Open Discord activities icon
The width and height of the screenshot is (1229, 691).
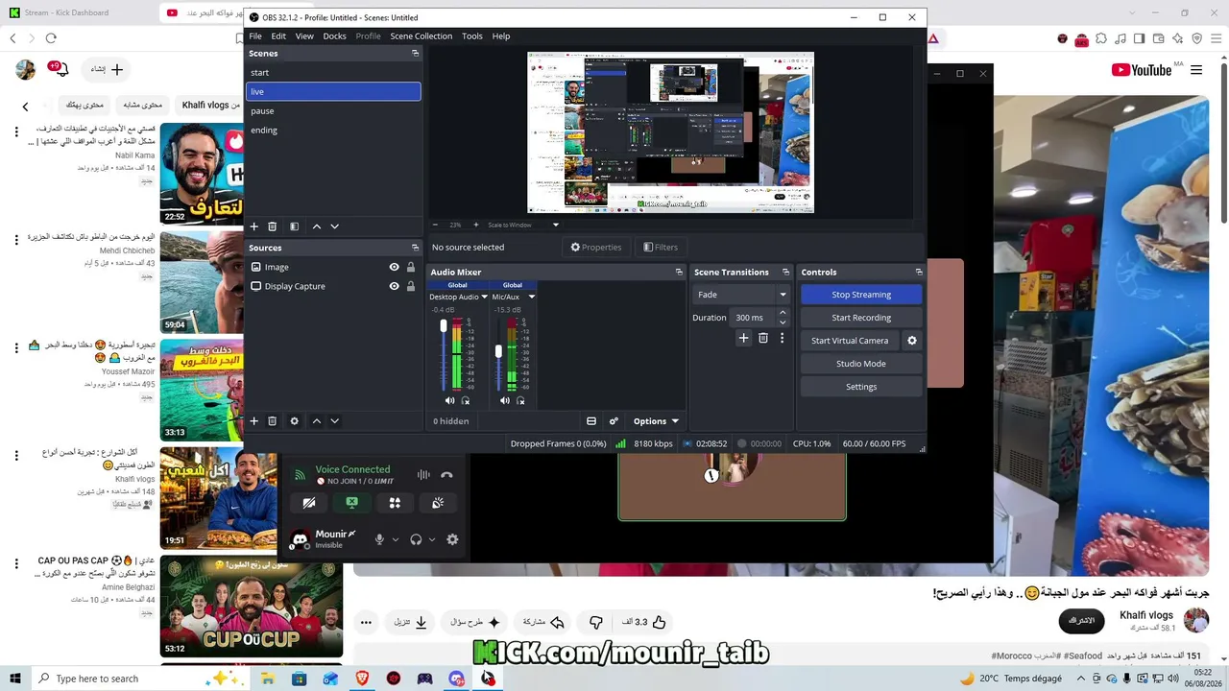395,503
